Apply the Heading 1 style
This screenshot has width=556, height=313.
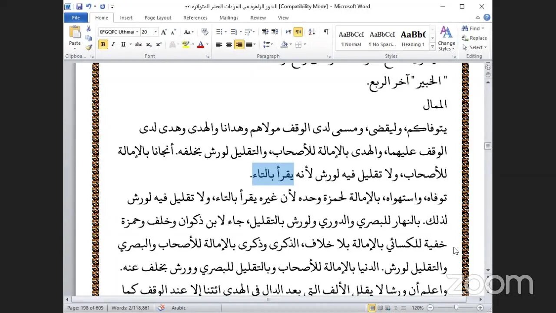click(413, 38)
